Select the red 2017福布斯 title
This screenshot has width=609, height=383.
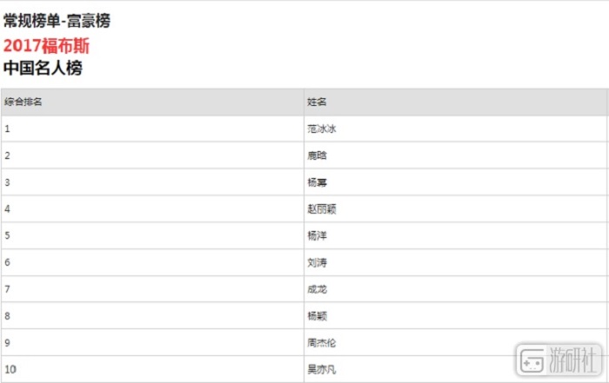pos(46,45)
